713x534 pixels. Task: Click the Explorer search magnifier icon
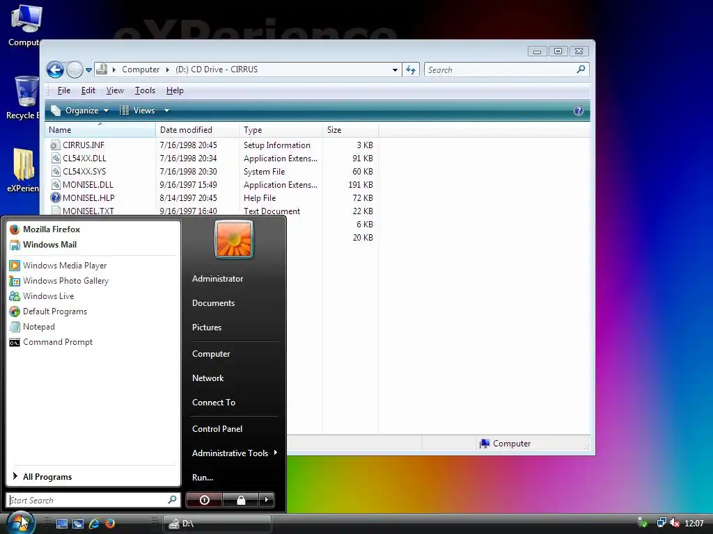(x=581, y=70)
